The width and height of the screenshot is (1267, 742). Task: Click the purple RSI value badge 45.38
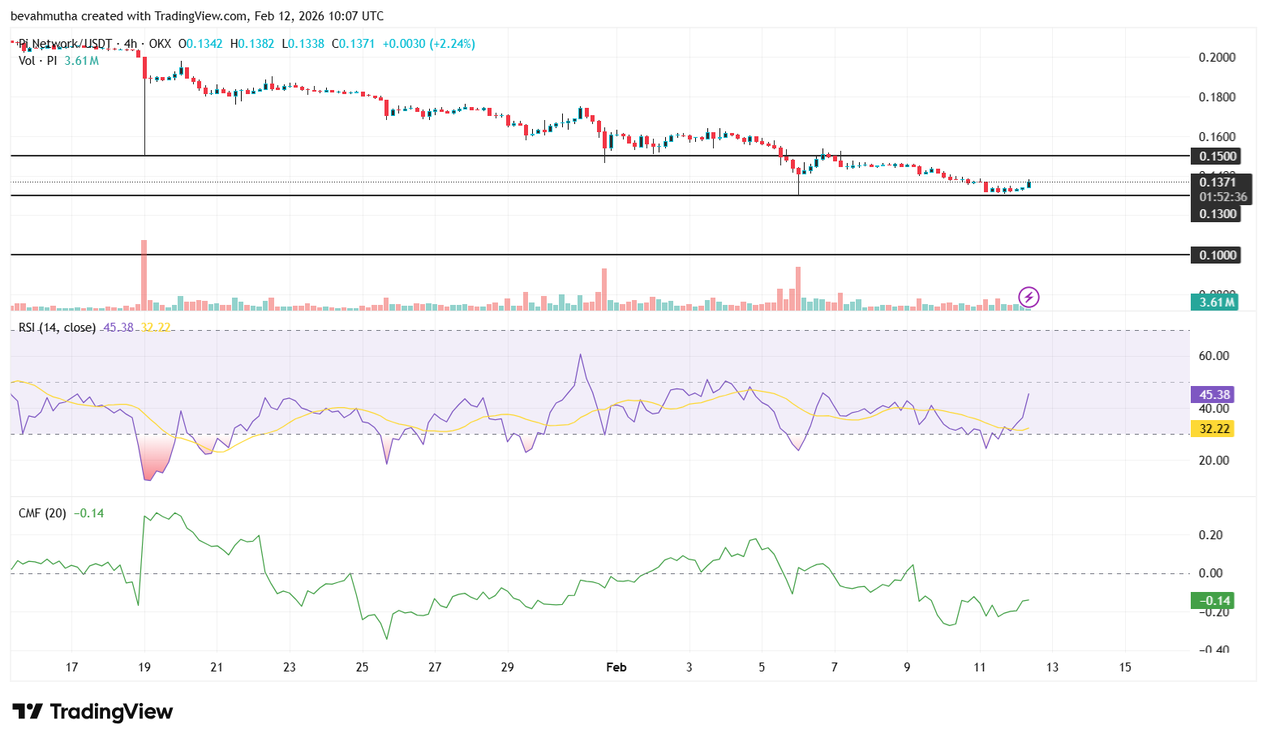tap(1212, 394)
